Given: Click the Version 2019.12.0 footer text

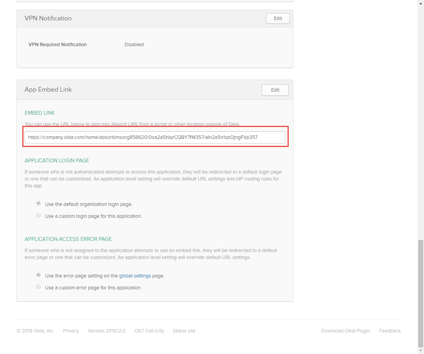Looking at the screenshot, I should pos(106,331).
